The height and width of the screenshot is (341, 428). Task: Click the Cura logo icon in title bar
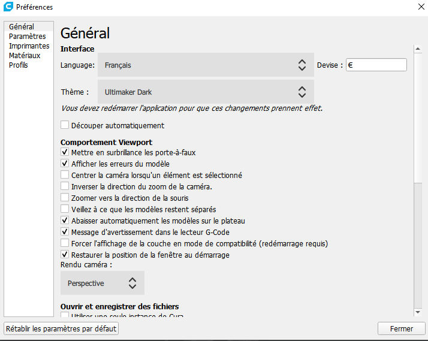coord(8,7)
